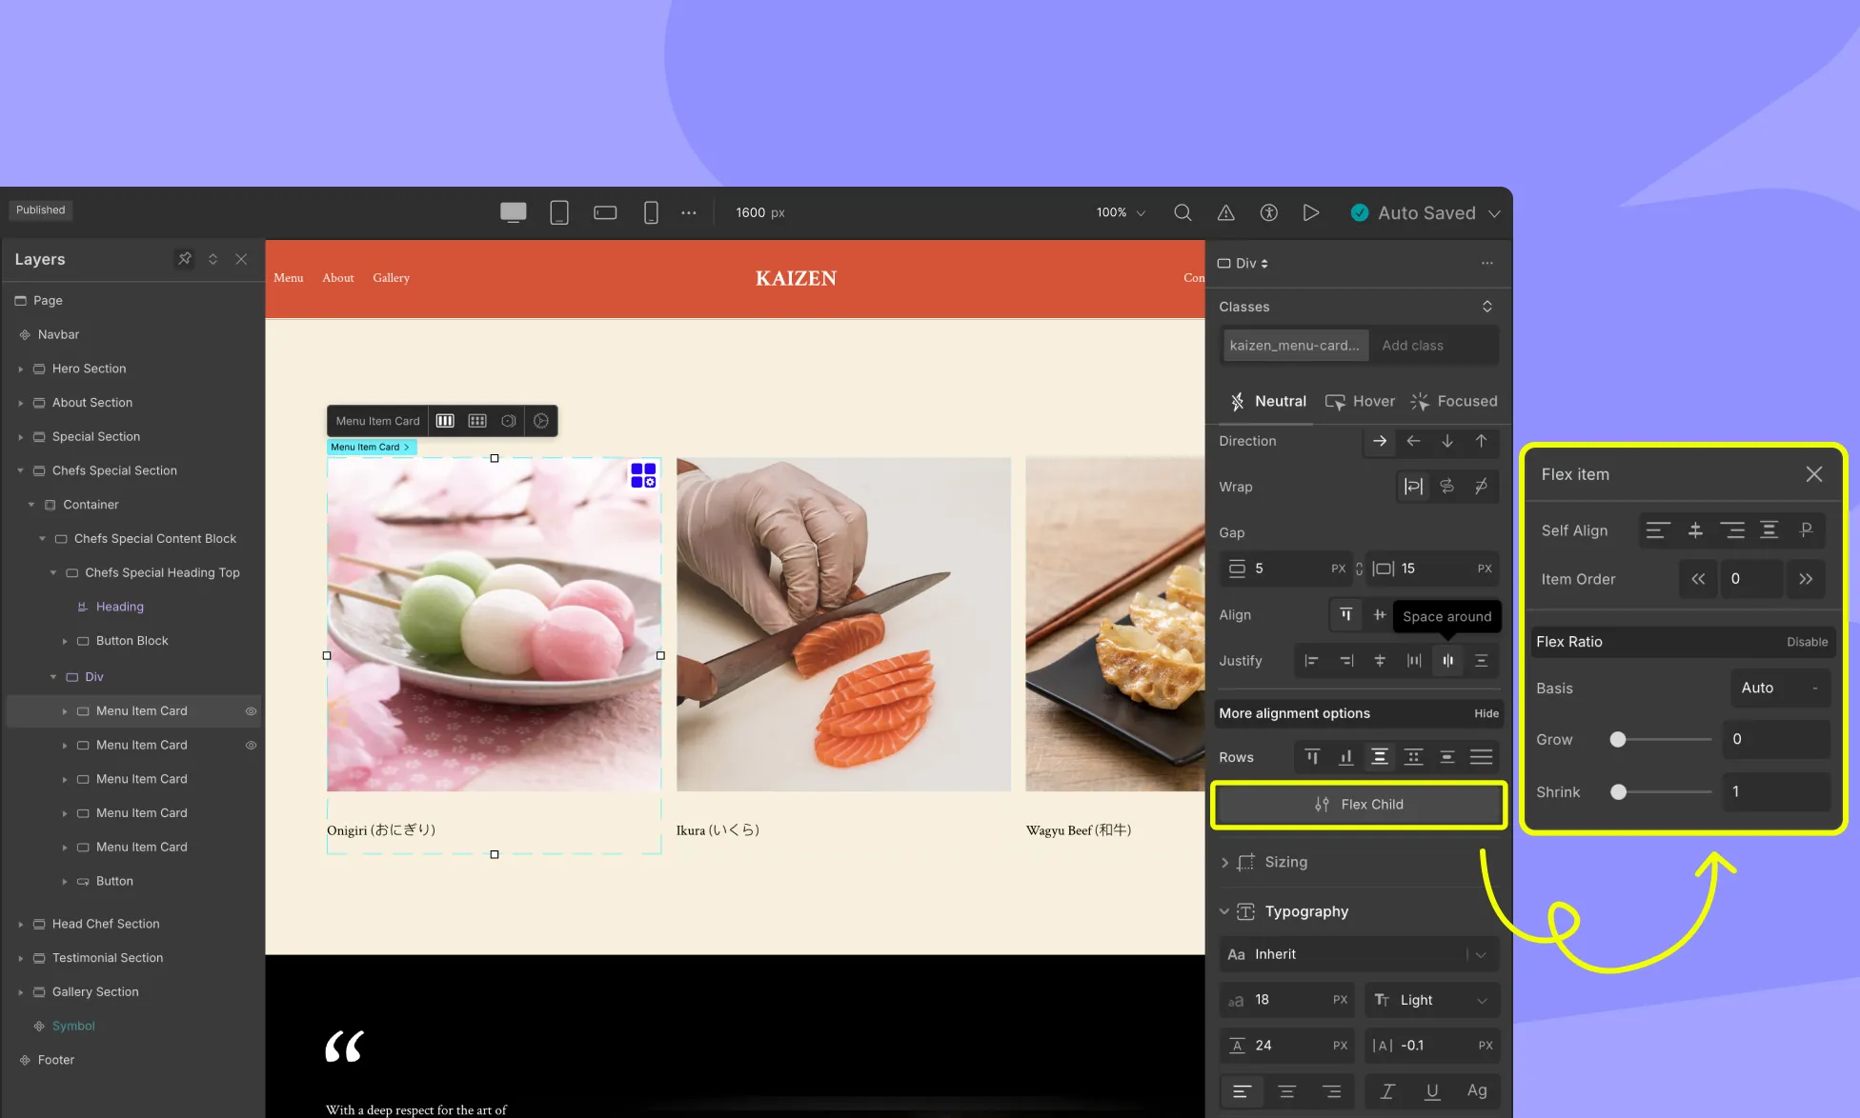Close the Layers panel
1860x1118 pixels.
[242, 259]
